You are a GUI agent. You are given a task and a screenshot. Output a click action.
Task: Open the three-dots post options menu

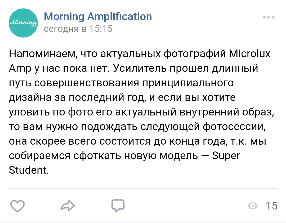269,17
